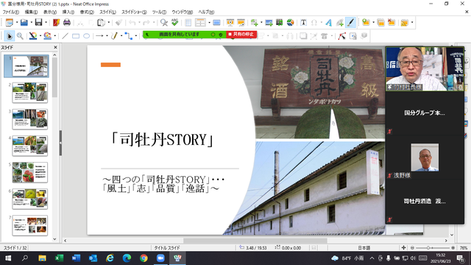Image resolution: width=471 pixels, height=265 pixels.
Task: Open the ヘルプ menu
Action: [206, 12]
